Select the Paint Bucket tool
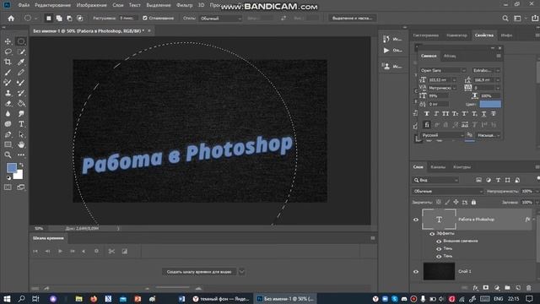 click(21, 103)
